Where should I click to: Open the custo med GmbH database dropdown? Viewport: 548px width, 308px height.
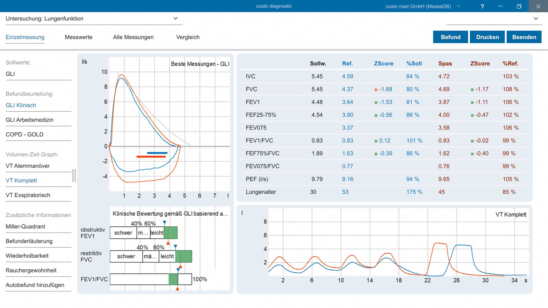tap(458, 6)
